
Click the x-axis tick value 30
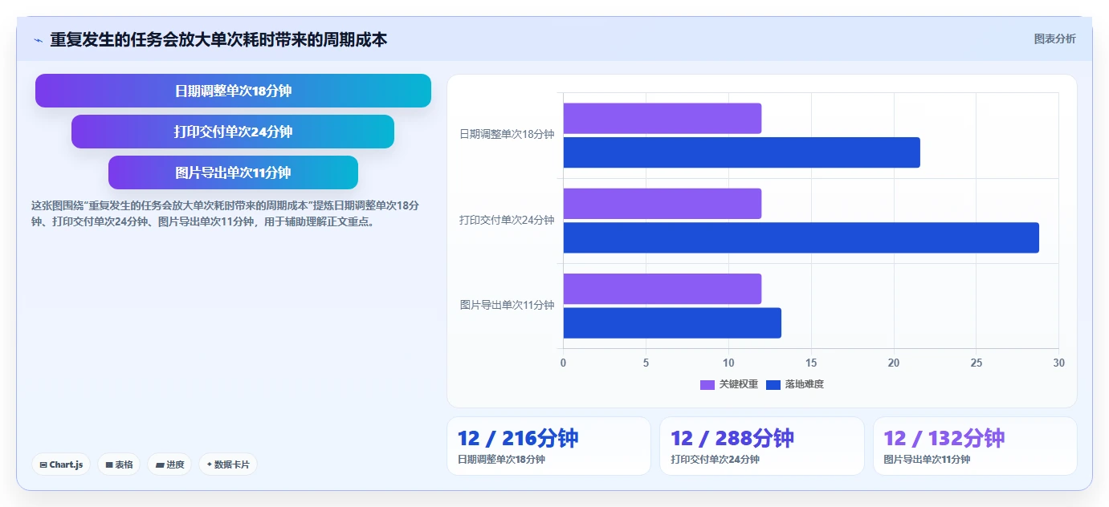click(1058, 363)
